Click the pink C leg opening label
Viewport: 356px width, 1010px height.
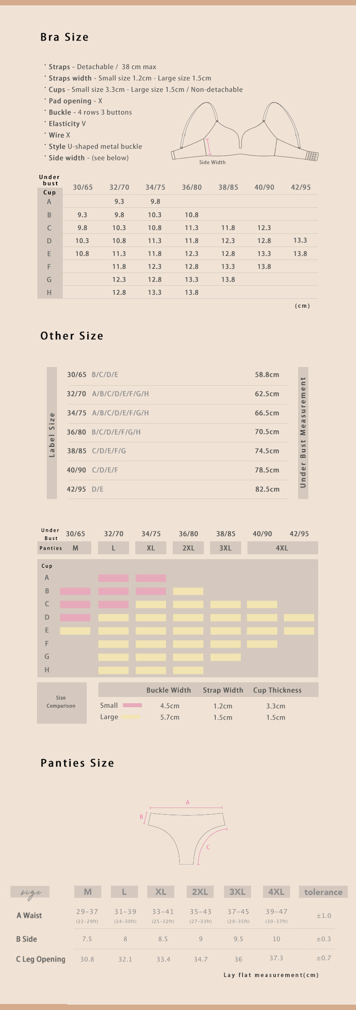pos(208,847)
